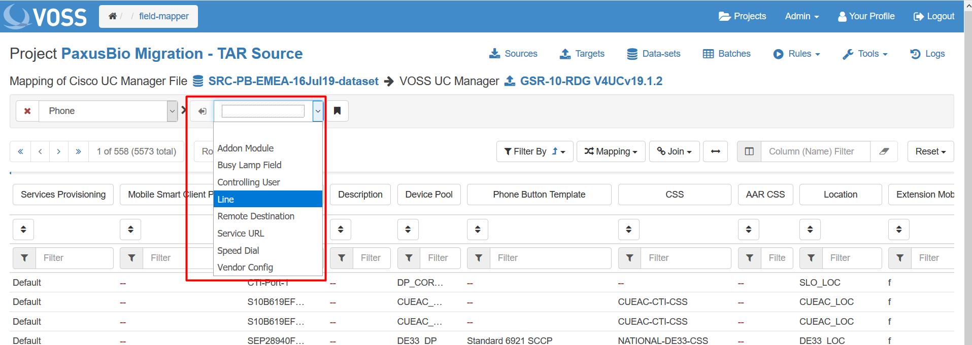Image resolution: width=972 pixels, height=345 pixels.
Task: Click the Column (Name) Filter input field
Action: point(815,151)
